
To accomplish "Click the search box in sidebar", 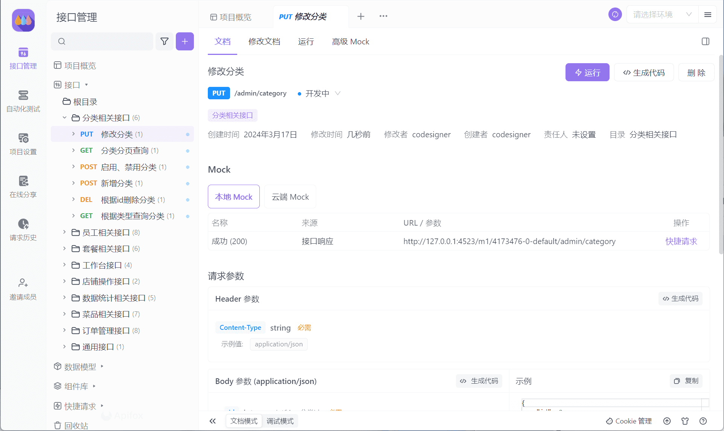I will coord(102,41).
